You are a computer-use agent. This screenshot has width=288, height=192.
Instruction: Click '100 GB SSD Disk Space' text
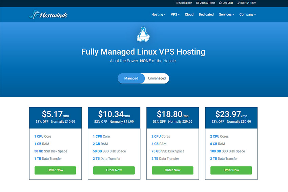click(227, 151)
